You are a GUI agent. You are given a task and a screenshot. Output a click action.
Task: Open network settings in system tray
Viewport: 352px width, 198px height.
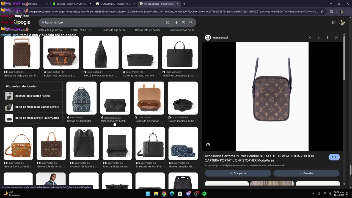tap(325, 194)
